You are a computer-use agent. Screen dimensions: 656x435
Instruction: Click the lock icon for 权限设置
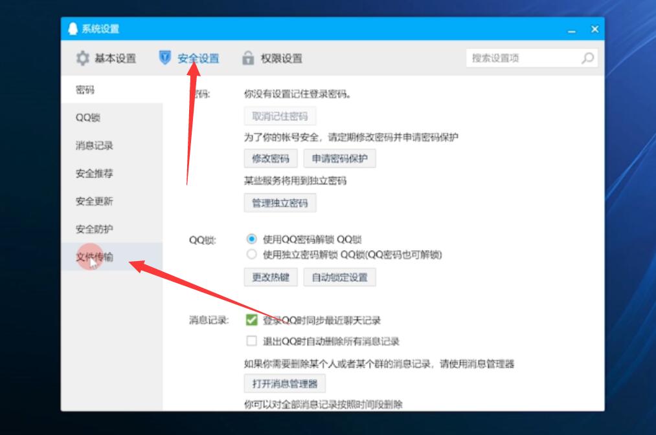[x=248, y=58]
